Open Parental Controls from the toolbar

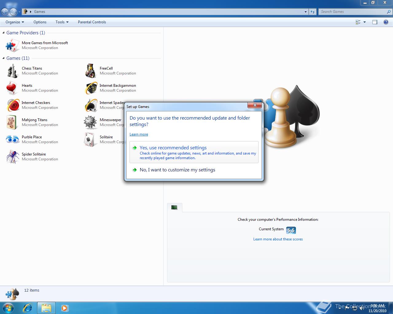click(x=92, y=22)
